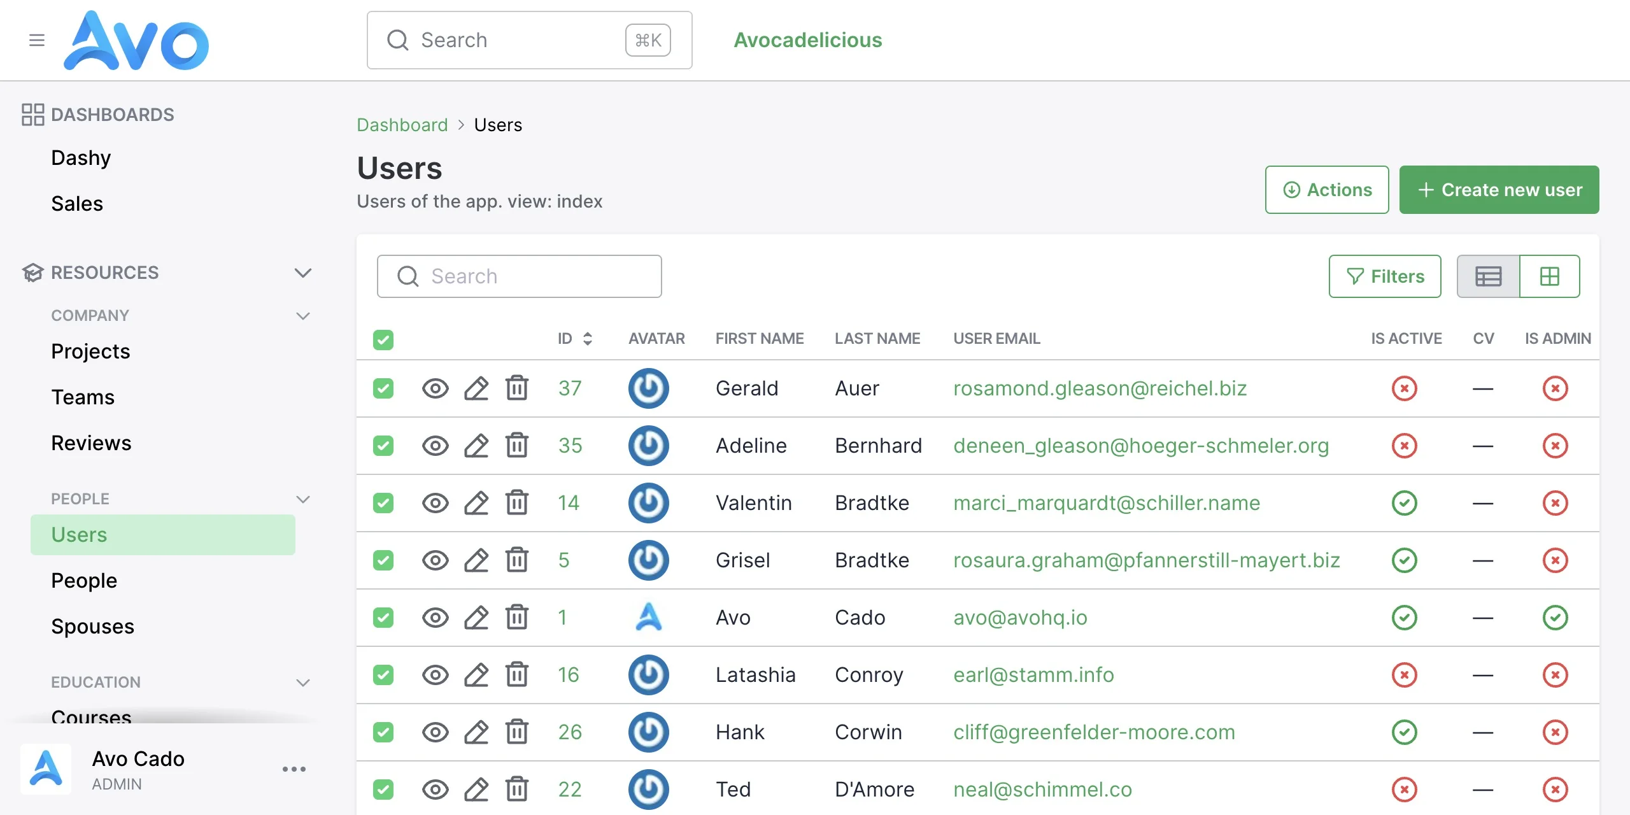Go to Spouses in sidebar
Viewport: 1630px width, 815px height.
(x=92, y=627)
